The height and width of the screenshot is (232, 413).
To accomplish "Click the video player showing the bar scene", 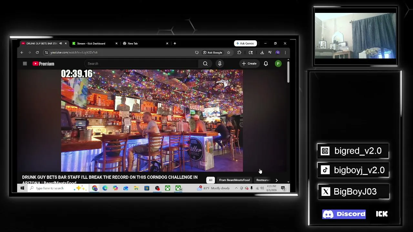I will click(x=152, y=121).
